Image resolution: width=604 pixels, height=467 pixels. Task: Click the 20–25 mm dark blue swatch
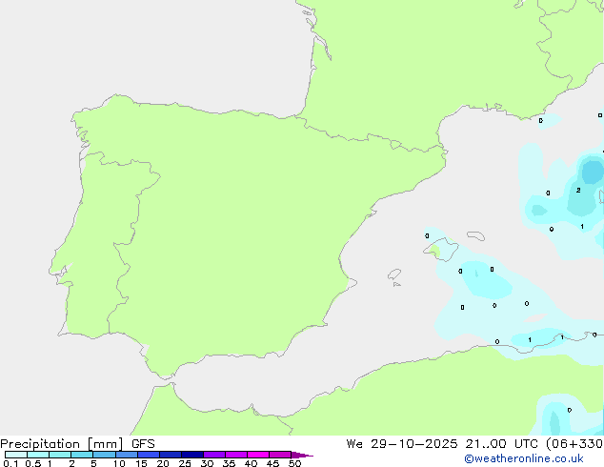171,455
